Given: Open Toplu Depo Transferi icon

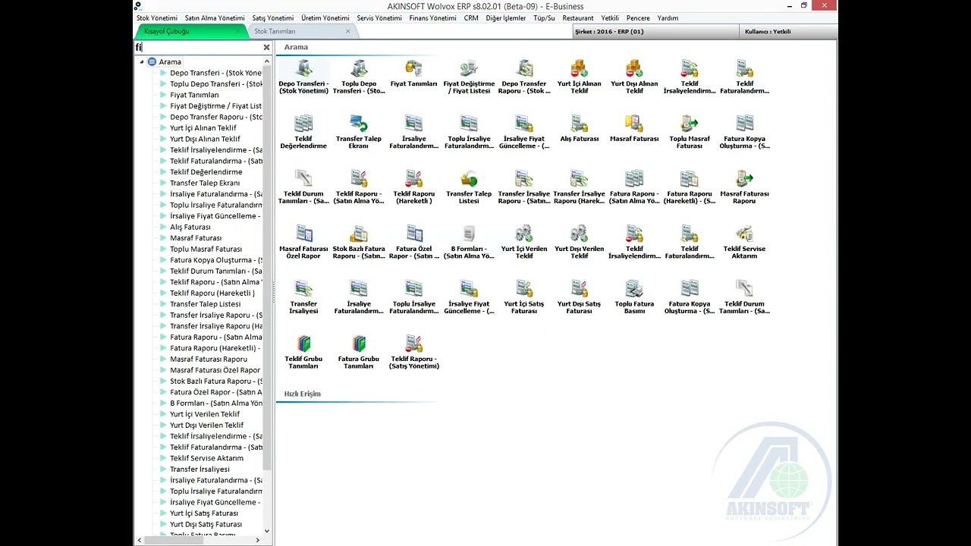Looking at the screenshot, I should 359,77.
